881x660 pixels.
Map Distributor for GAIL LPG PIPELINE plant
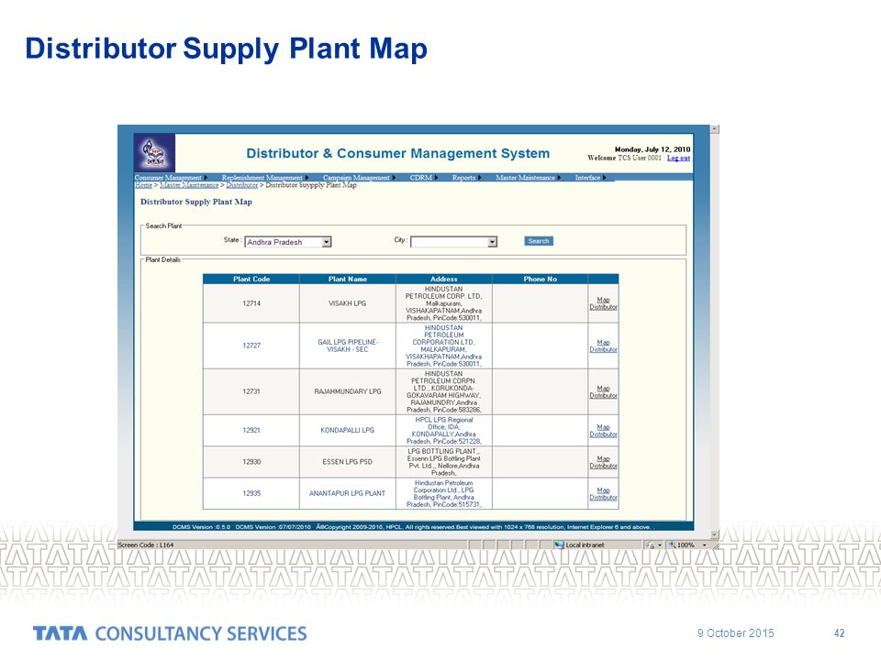pos(604,346)
